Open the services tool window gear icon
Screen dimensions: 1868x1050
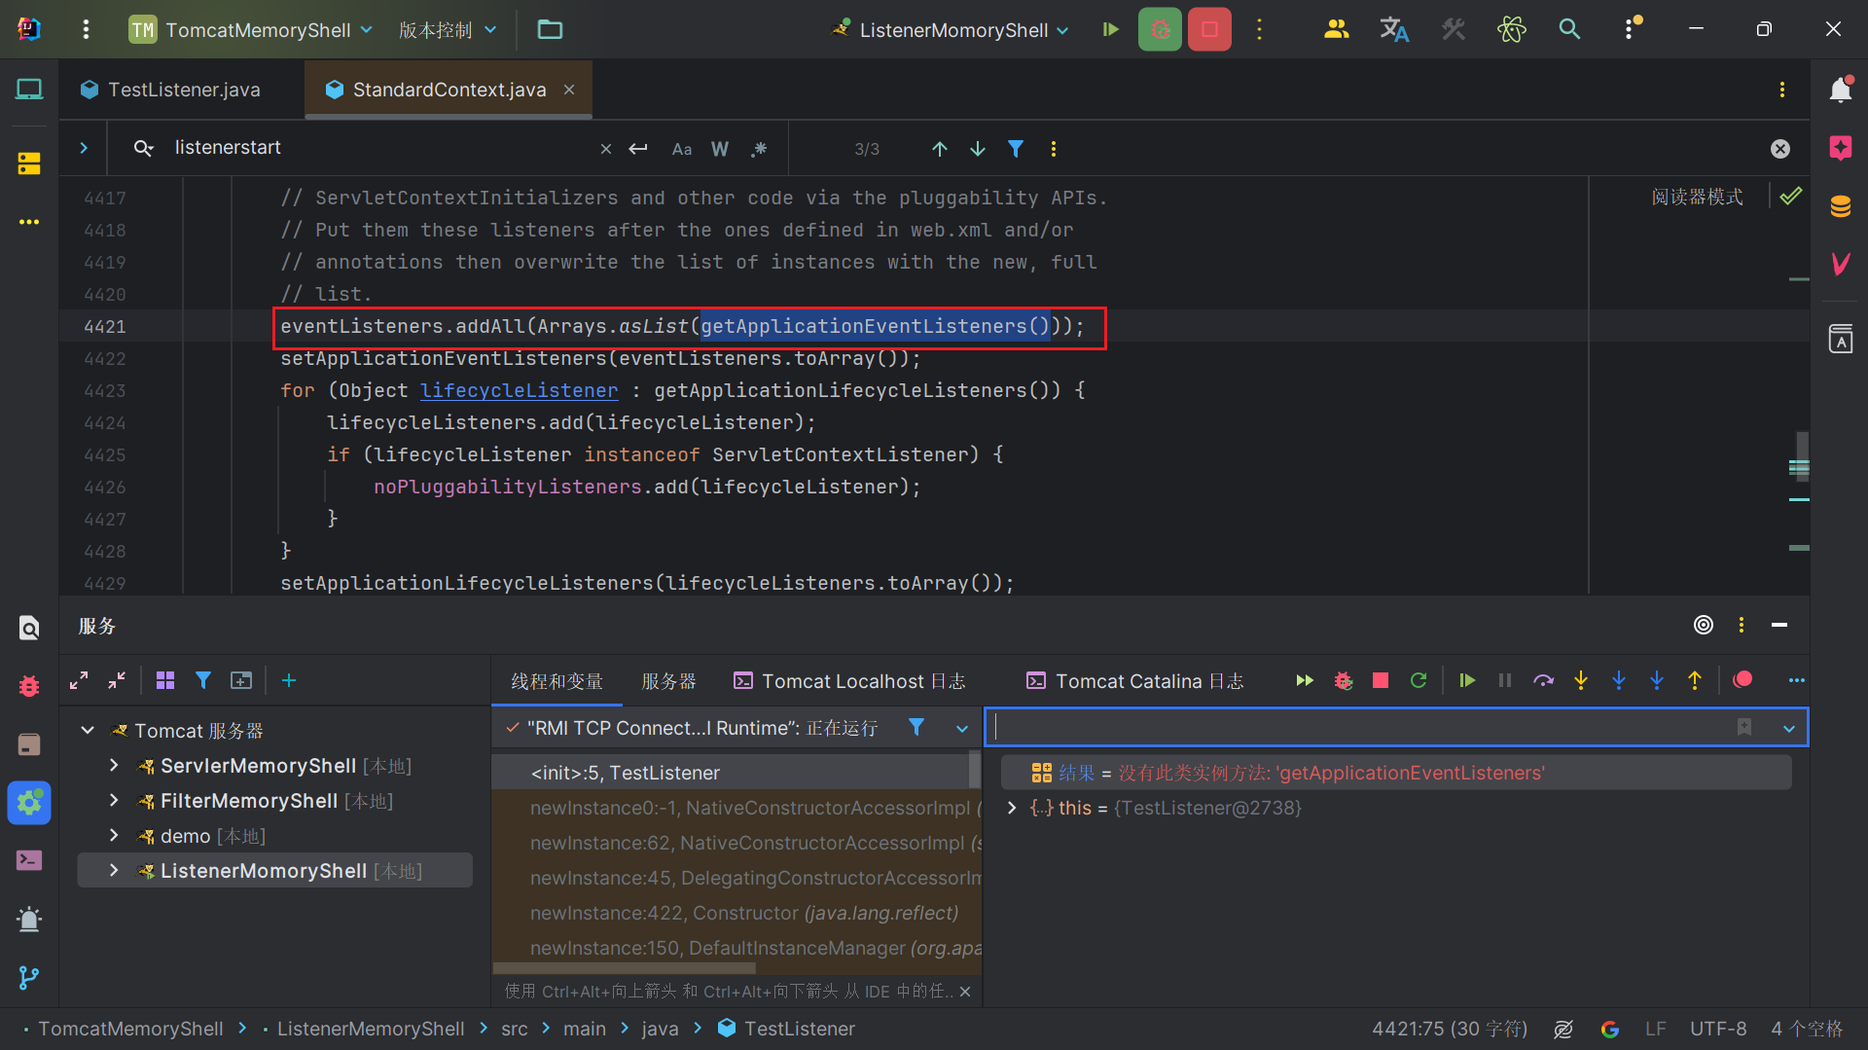[29, 803]
